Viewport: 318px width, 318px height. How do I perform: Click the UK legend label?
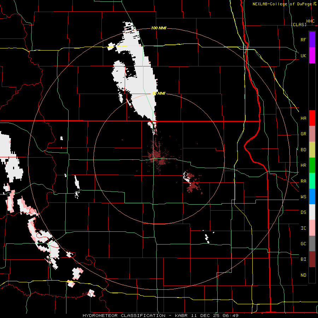click(x=304, y=55)
